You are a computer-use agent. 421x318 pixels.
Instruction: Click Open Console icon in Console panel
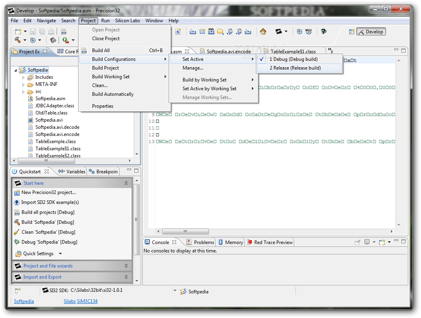coord(382,242)
